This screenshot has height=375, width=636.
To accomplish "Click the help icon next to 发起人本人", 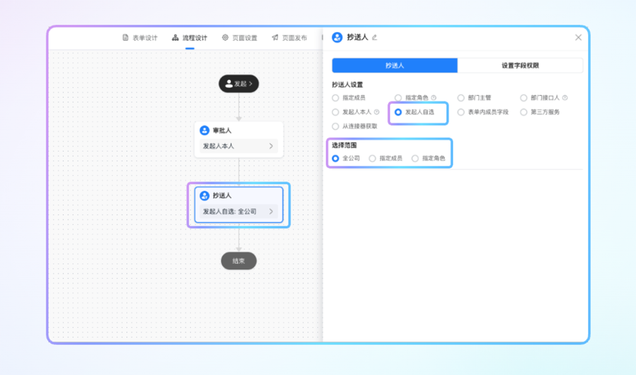I will [x=376, y=112].
